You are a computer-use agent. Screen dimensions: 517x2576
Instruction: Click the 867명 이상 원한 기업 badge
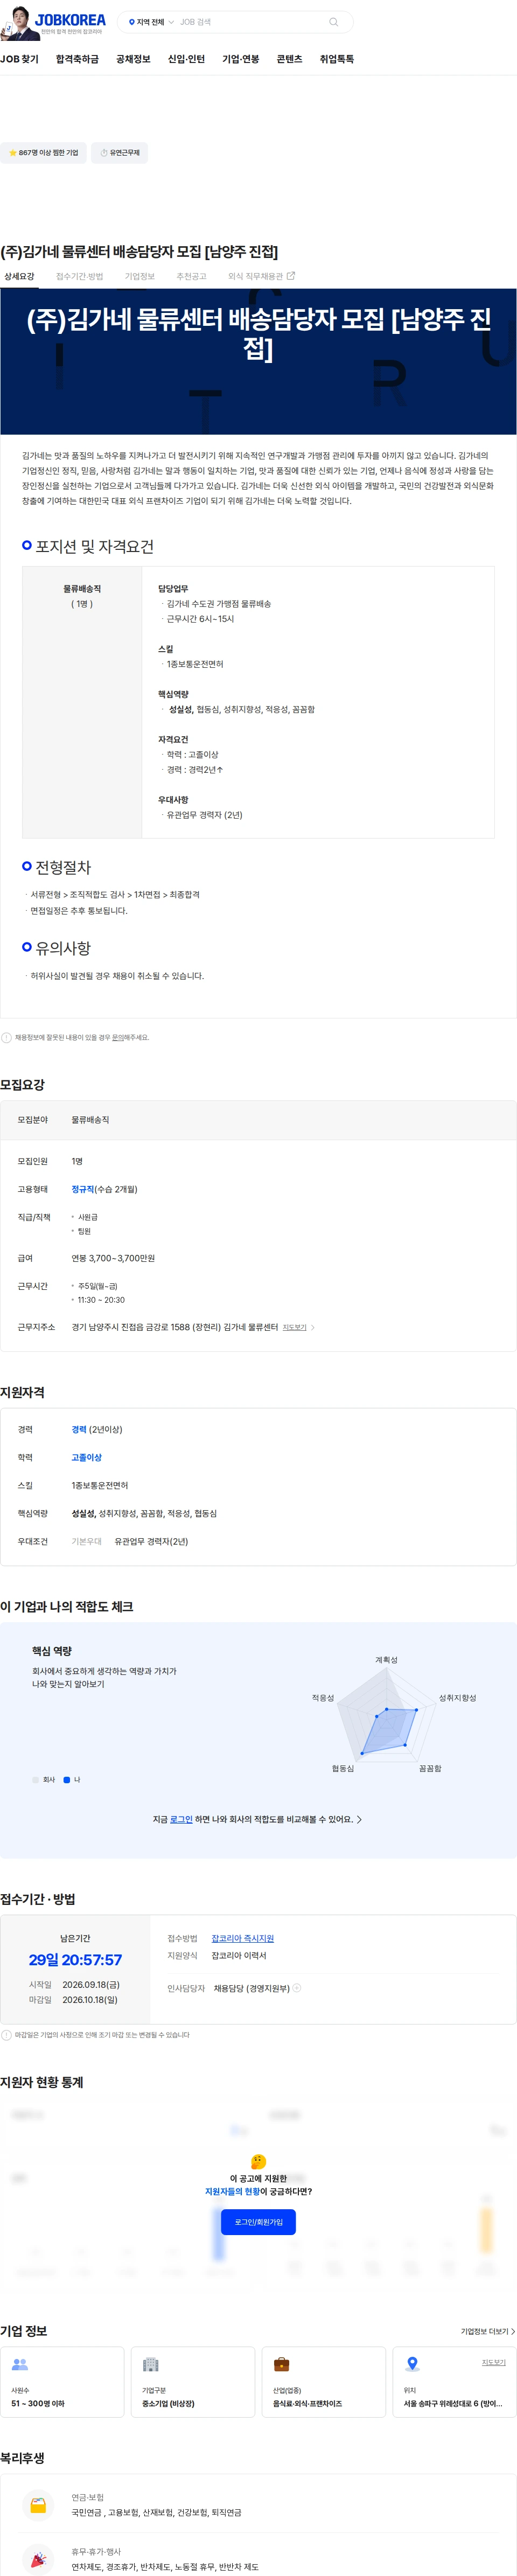pyautogui.click(x=43, y=153)
